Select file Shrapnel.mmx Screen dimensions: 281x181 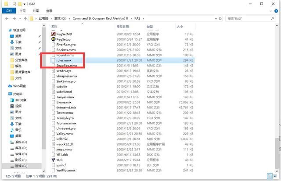tap(67, 76)
